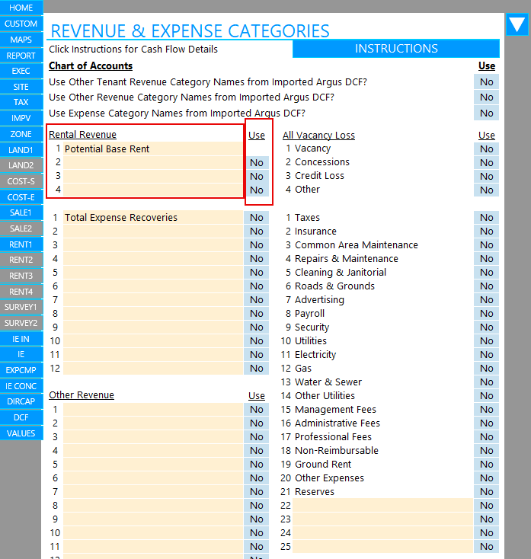Set Use for Ground Rent
This screenshot has height=559, width=531.
(x=486, y=464)
